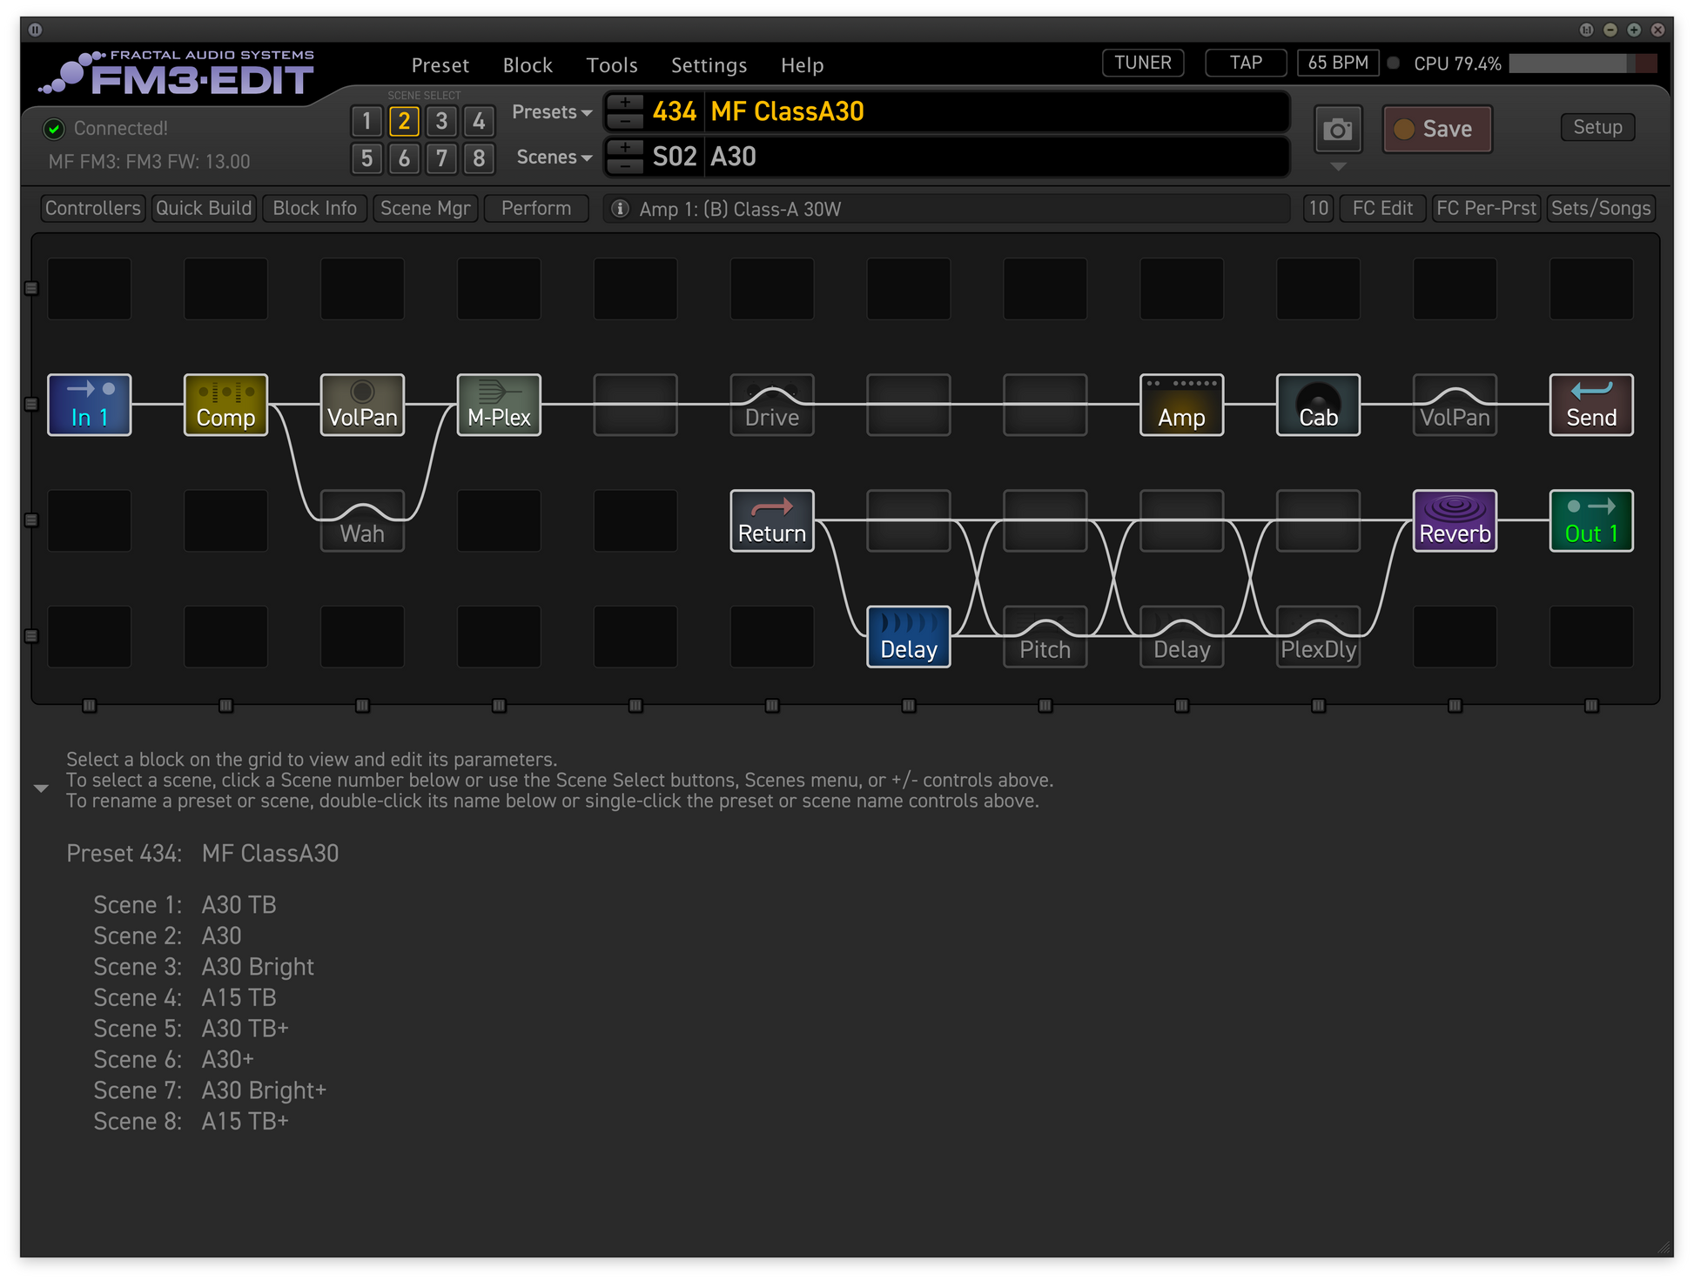Open the Presets dropdown
Viewport: 1694px width, 1281px height.
(552, 112)
